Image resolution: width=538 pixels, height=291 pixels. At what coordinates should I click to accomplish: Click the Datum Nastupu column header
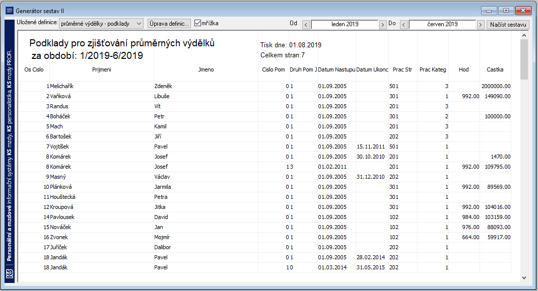337,69
